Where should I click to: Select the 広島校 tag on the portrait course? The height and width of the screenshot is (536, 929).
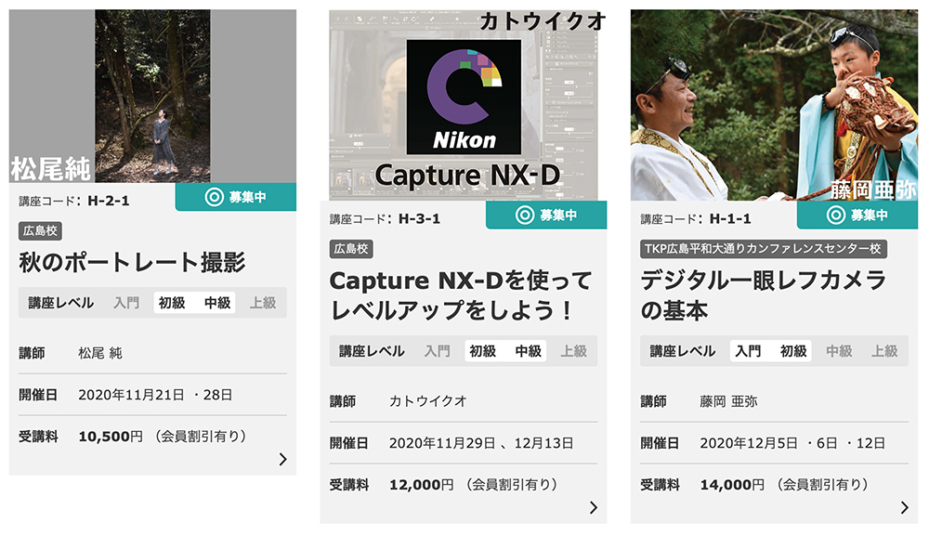pos(40,231)
